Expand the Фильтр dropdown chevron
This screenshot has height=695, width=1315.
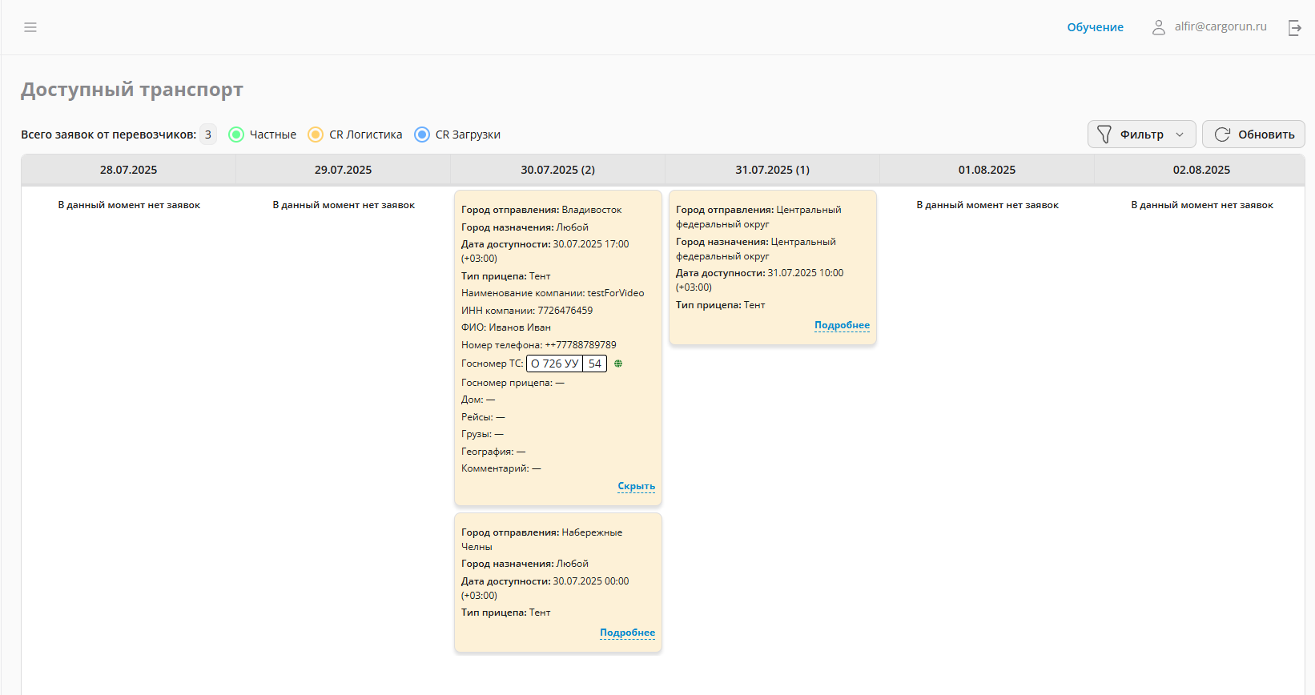coord(1180,135)
